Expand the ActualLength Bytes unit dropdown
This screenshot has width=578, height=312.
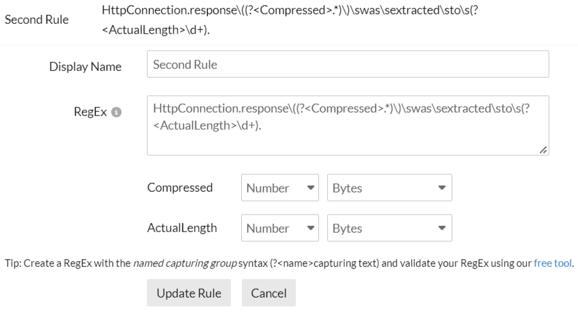(x=389, y=229)
